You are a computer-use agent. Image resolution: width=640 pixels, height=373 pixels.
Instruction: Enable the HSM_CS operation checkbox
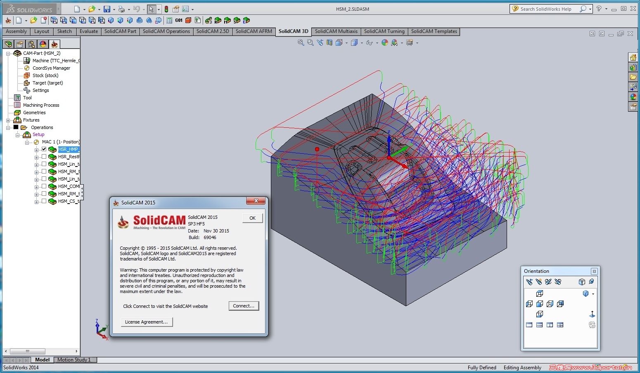pyautogui.click(x=44, y=201)
